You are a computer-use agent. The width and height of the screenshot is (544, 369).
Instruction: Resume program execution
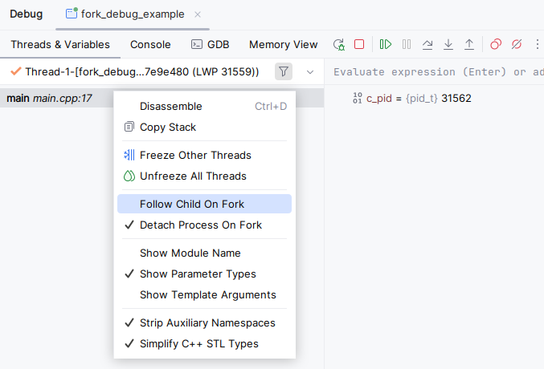pyautogui.click(x=386, y=45)
